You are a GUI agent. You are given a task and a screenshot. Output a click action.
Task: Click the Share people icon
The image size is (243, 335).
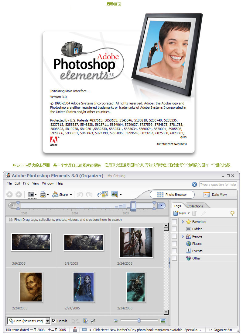click(55, 194)
